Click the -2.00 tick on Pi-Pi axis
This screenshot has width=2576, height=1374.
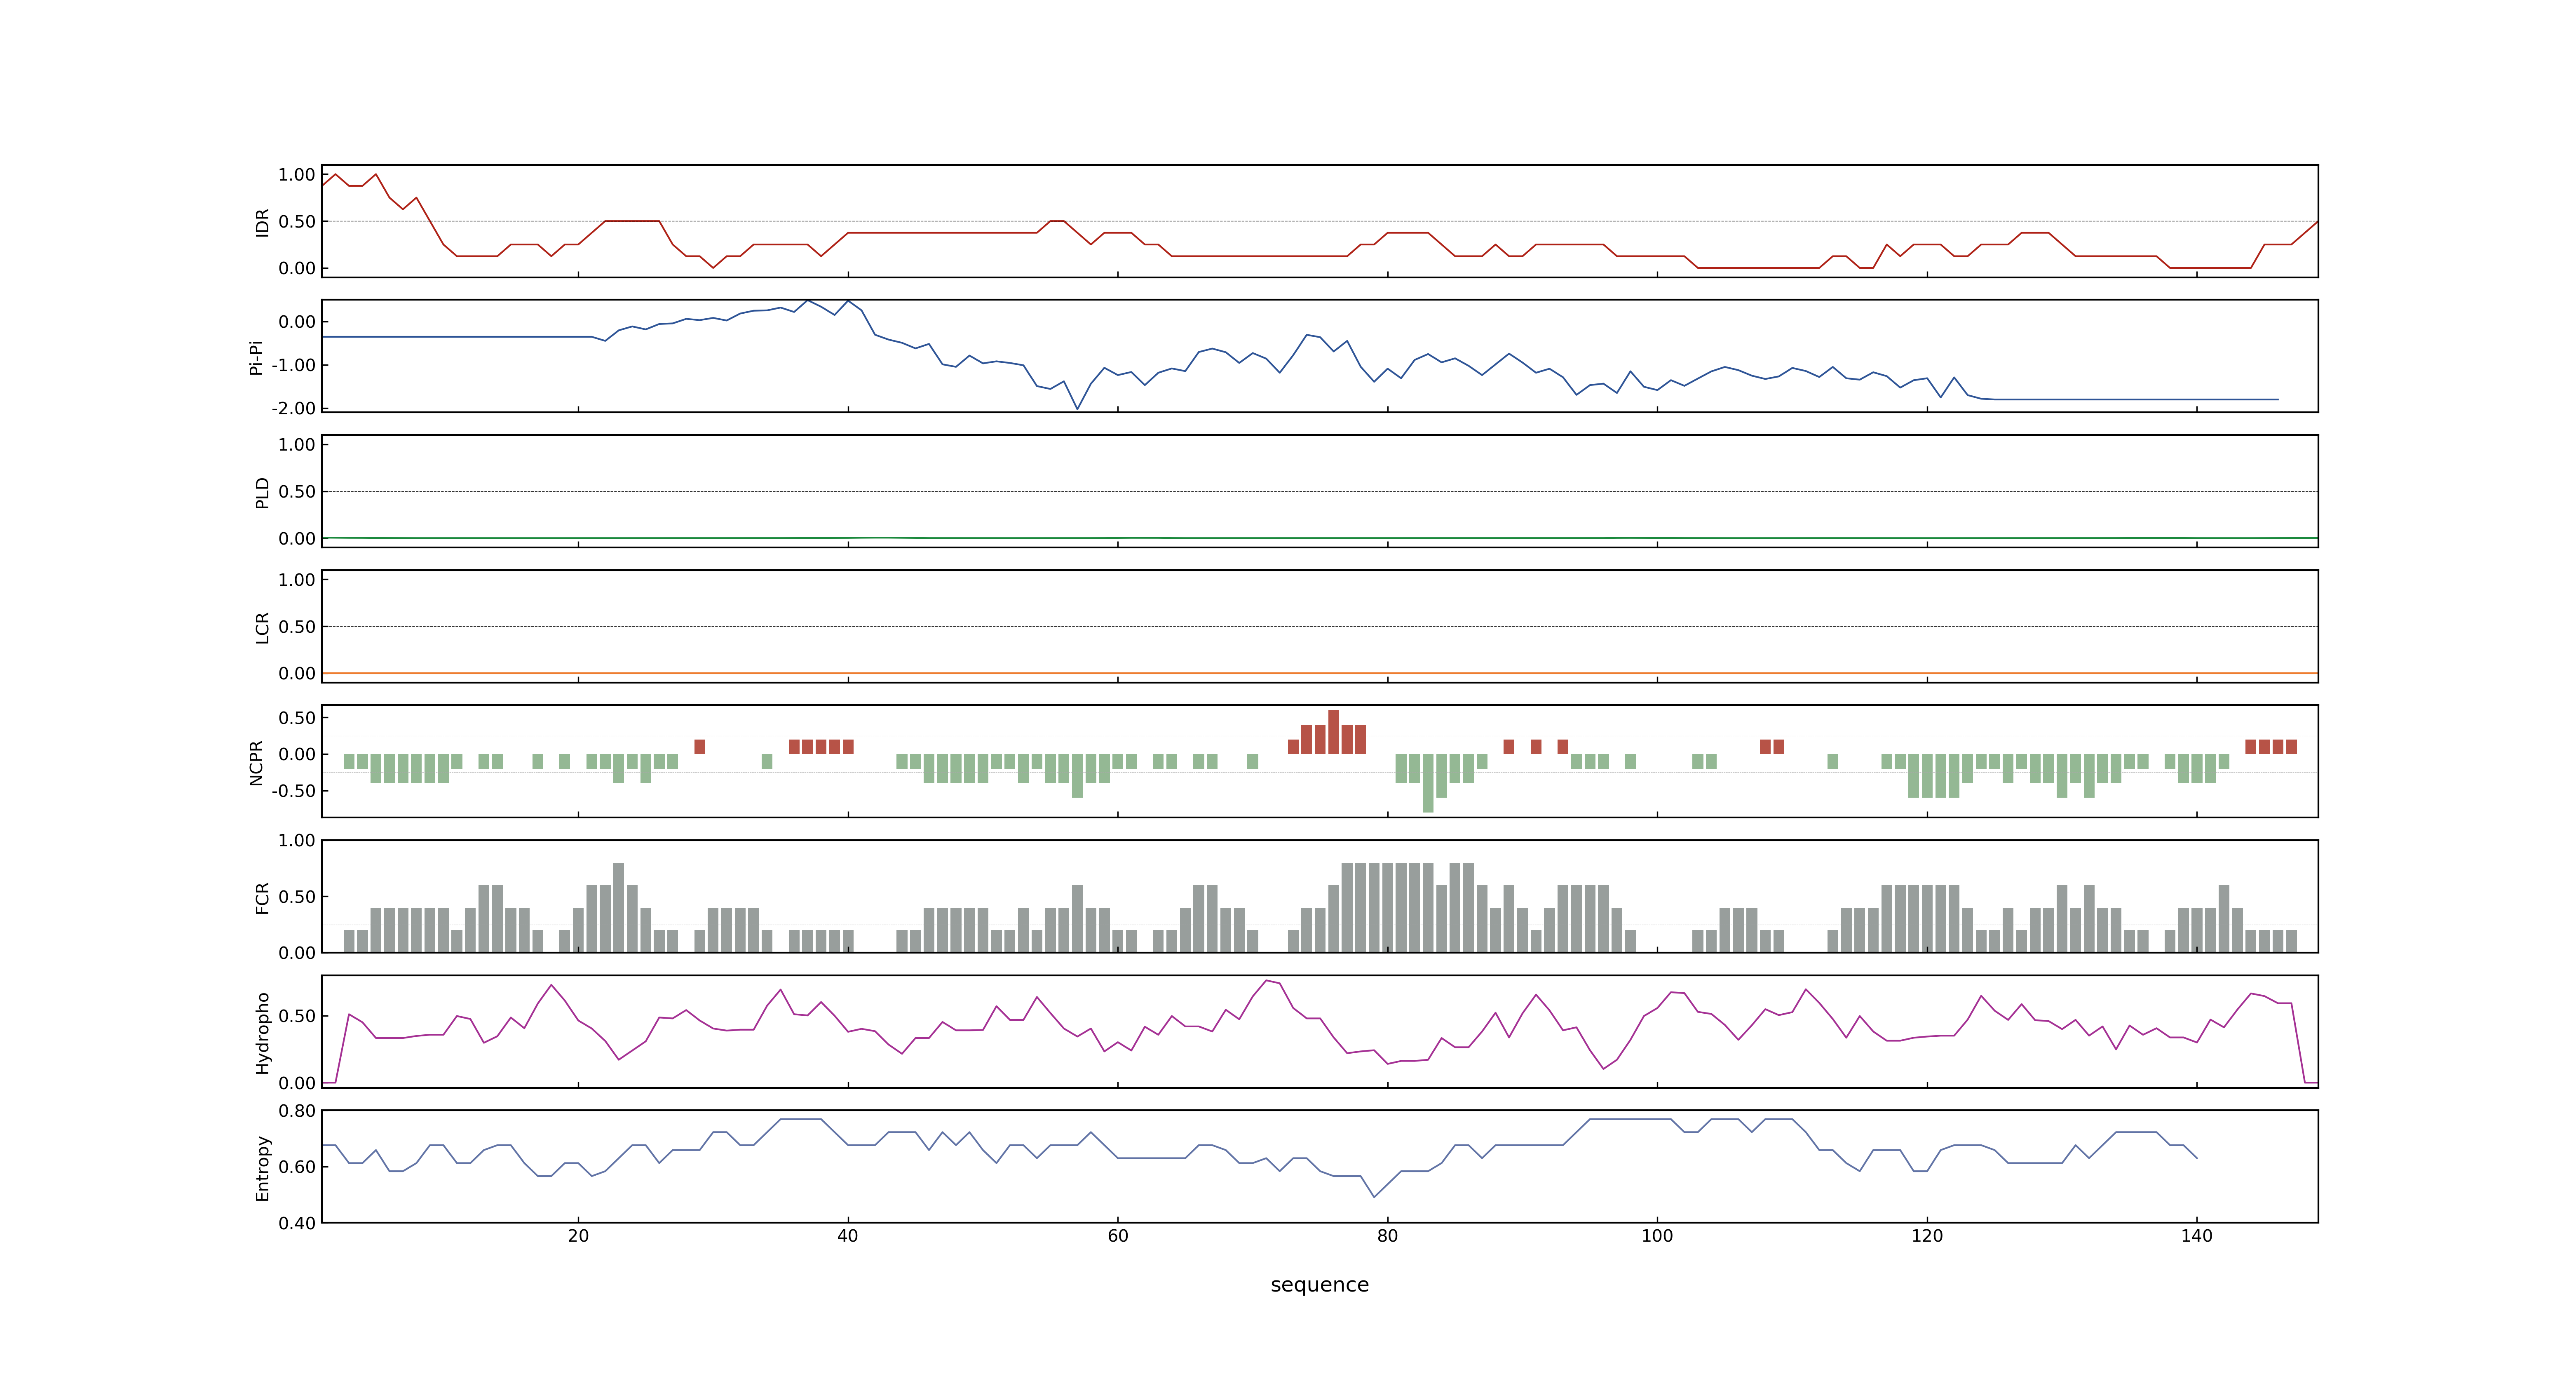(x=293, y=408)
